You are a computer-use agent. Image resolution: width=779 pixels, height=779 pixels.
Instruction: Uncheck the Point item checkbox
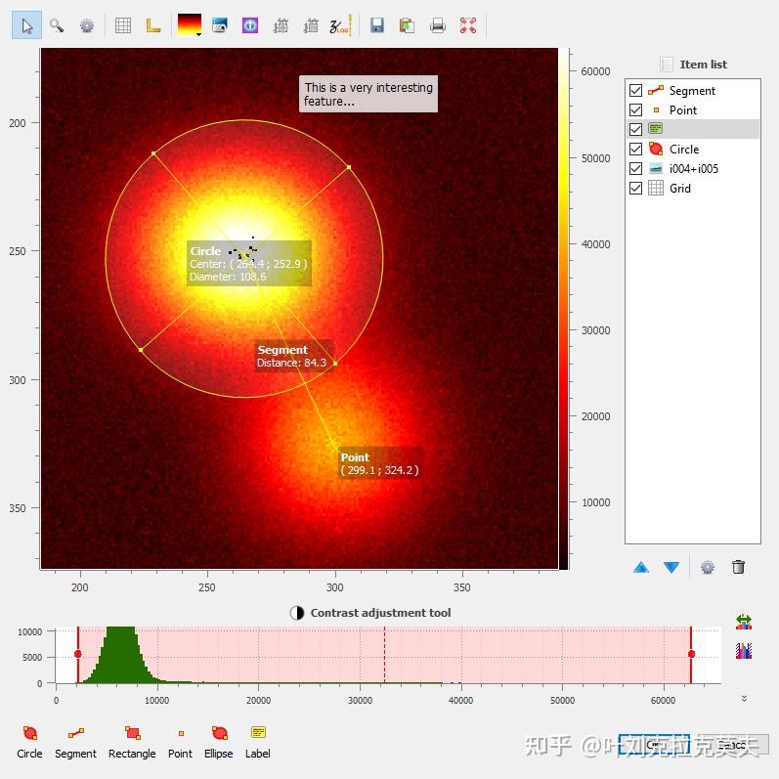click(635, 109)
